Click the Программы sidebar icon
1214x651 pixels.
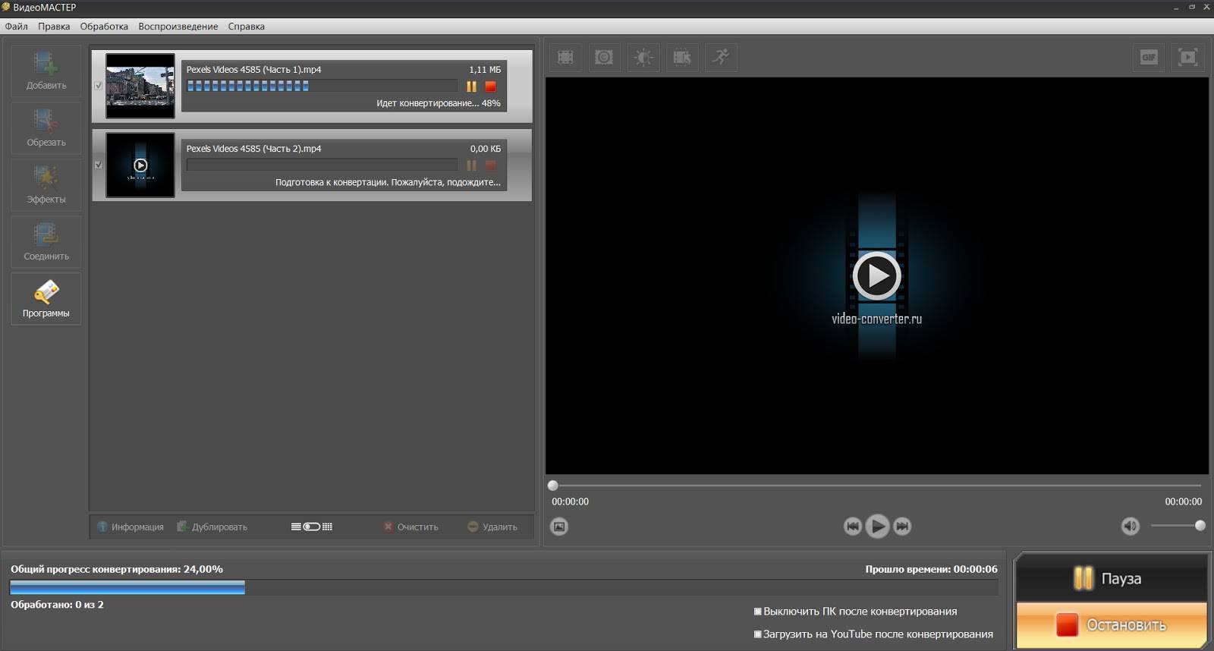point(46,298)
